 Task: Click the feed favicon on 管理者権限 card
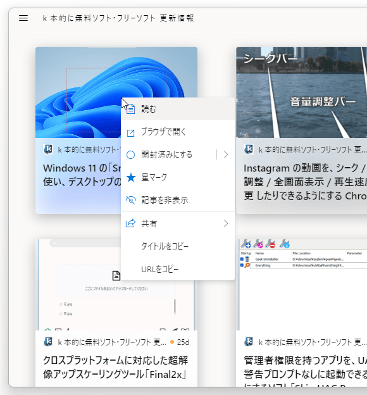click(x=249, y=342)
